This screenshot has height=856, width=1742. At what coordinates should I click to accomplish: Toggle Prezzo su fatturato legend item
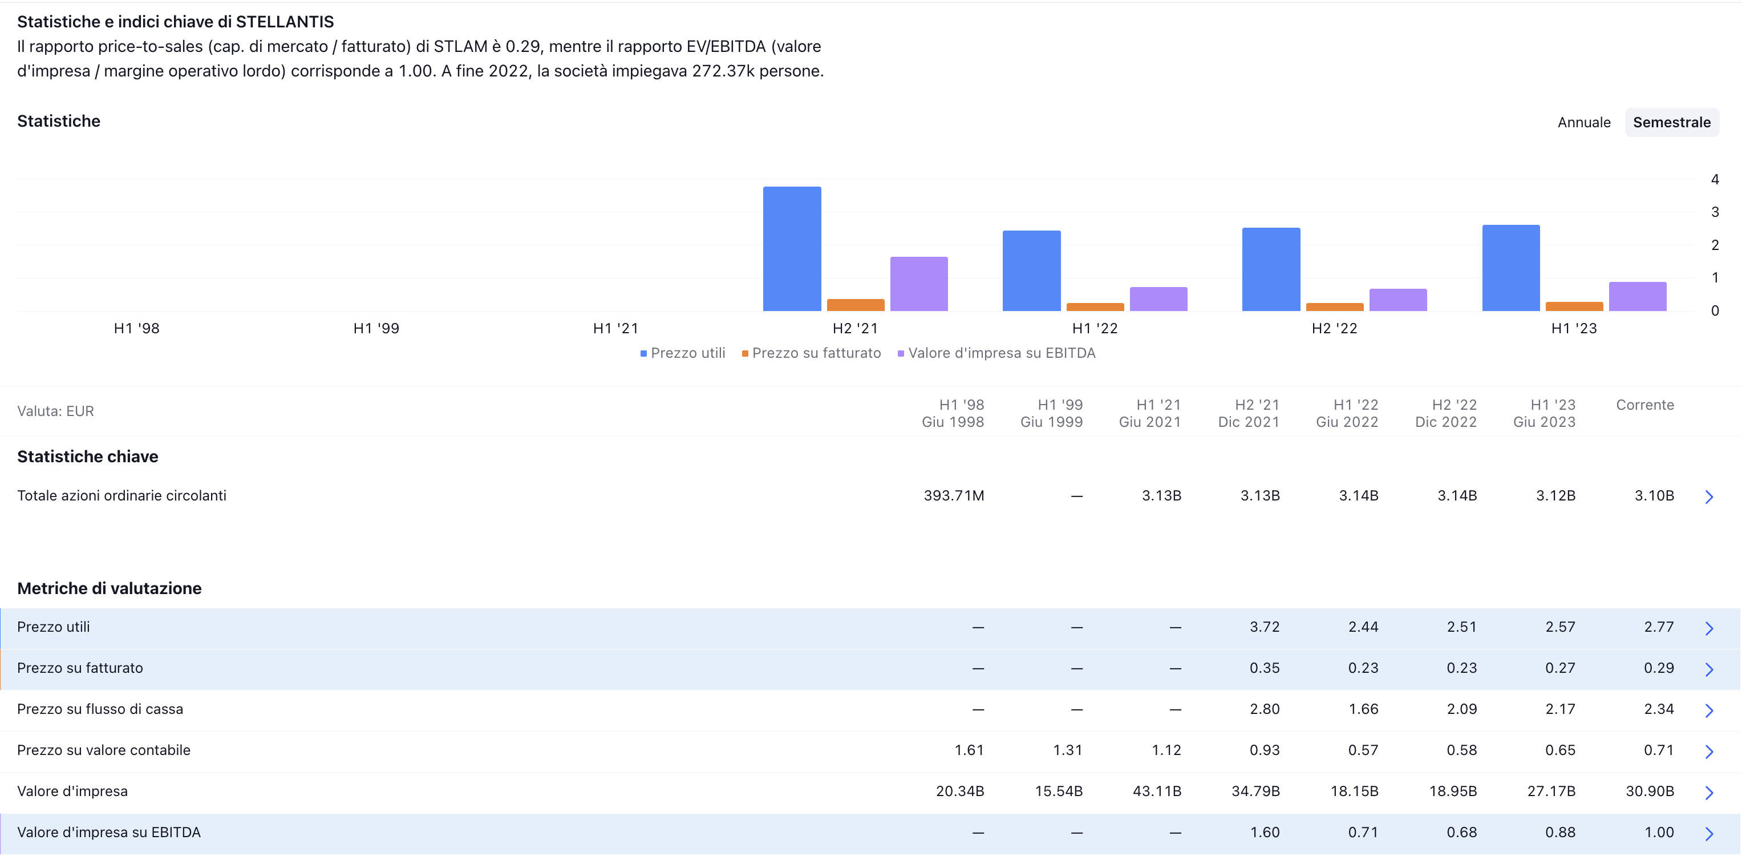(x=811, y=353)
